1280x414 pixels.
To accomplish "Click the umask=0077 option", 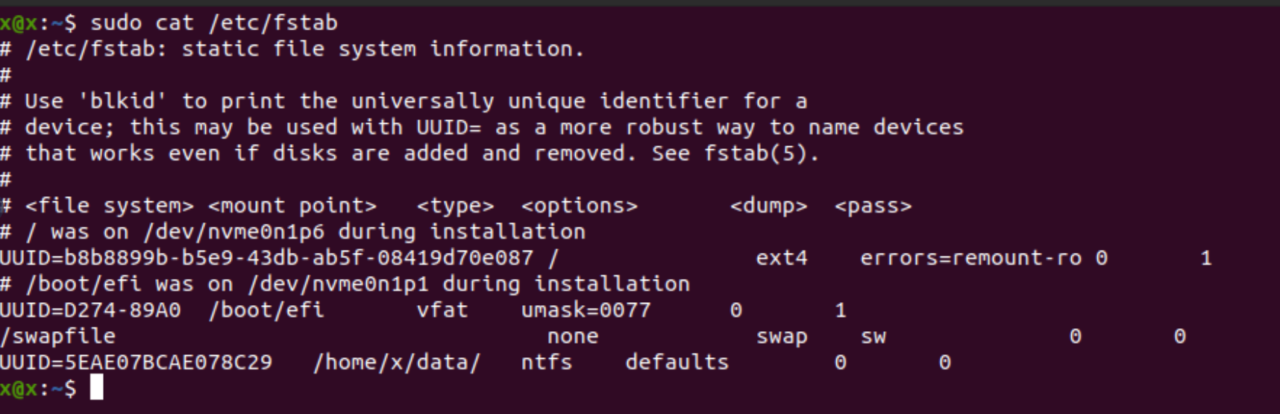I will [586, 310].
